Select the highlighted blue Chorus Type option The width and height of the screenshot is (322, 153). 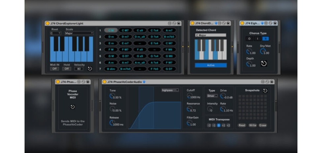pyautogui.click(x=266, y=39)
